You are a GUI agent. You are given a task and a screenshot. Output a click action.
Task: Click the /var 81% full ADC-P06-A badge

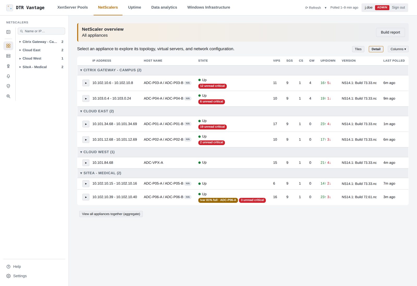click(218, 200)
